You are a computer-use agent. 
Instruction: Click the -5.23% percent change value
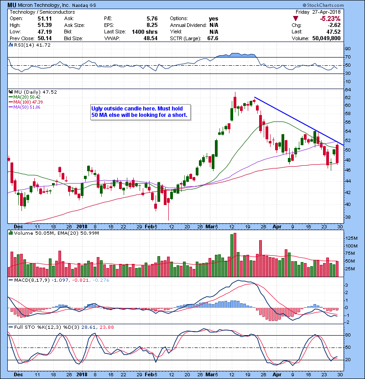330,19
